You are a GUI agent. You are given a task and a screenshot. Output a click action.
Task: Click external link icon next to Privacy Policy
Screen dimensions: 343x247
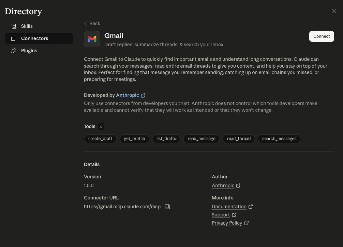point(246,223)
